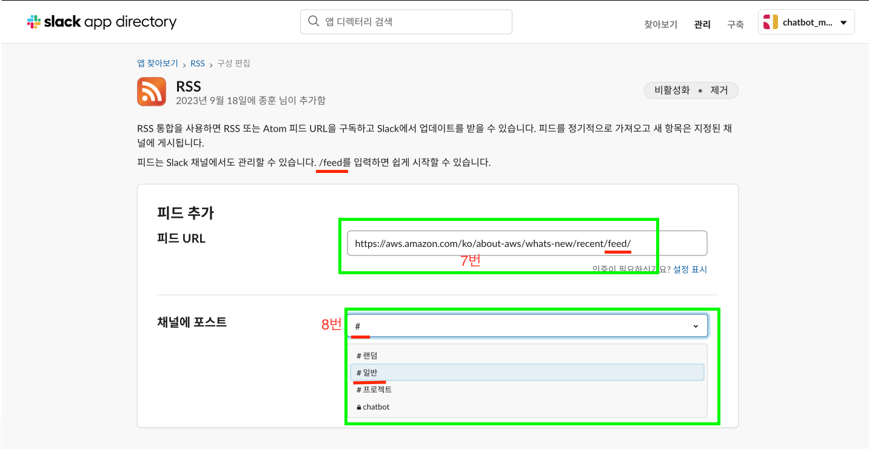Viewport: 869px width, 449px height.
Task: Click the search magnifier icon
Action: pyautogui.click(x=314, y=21)
